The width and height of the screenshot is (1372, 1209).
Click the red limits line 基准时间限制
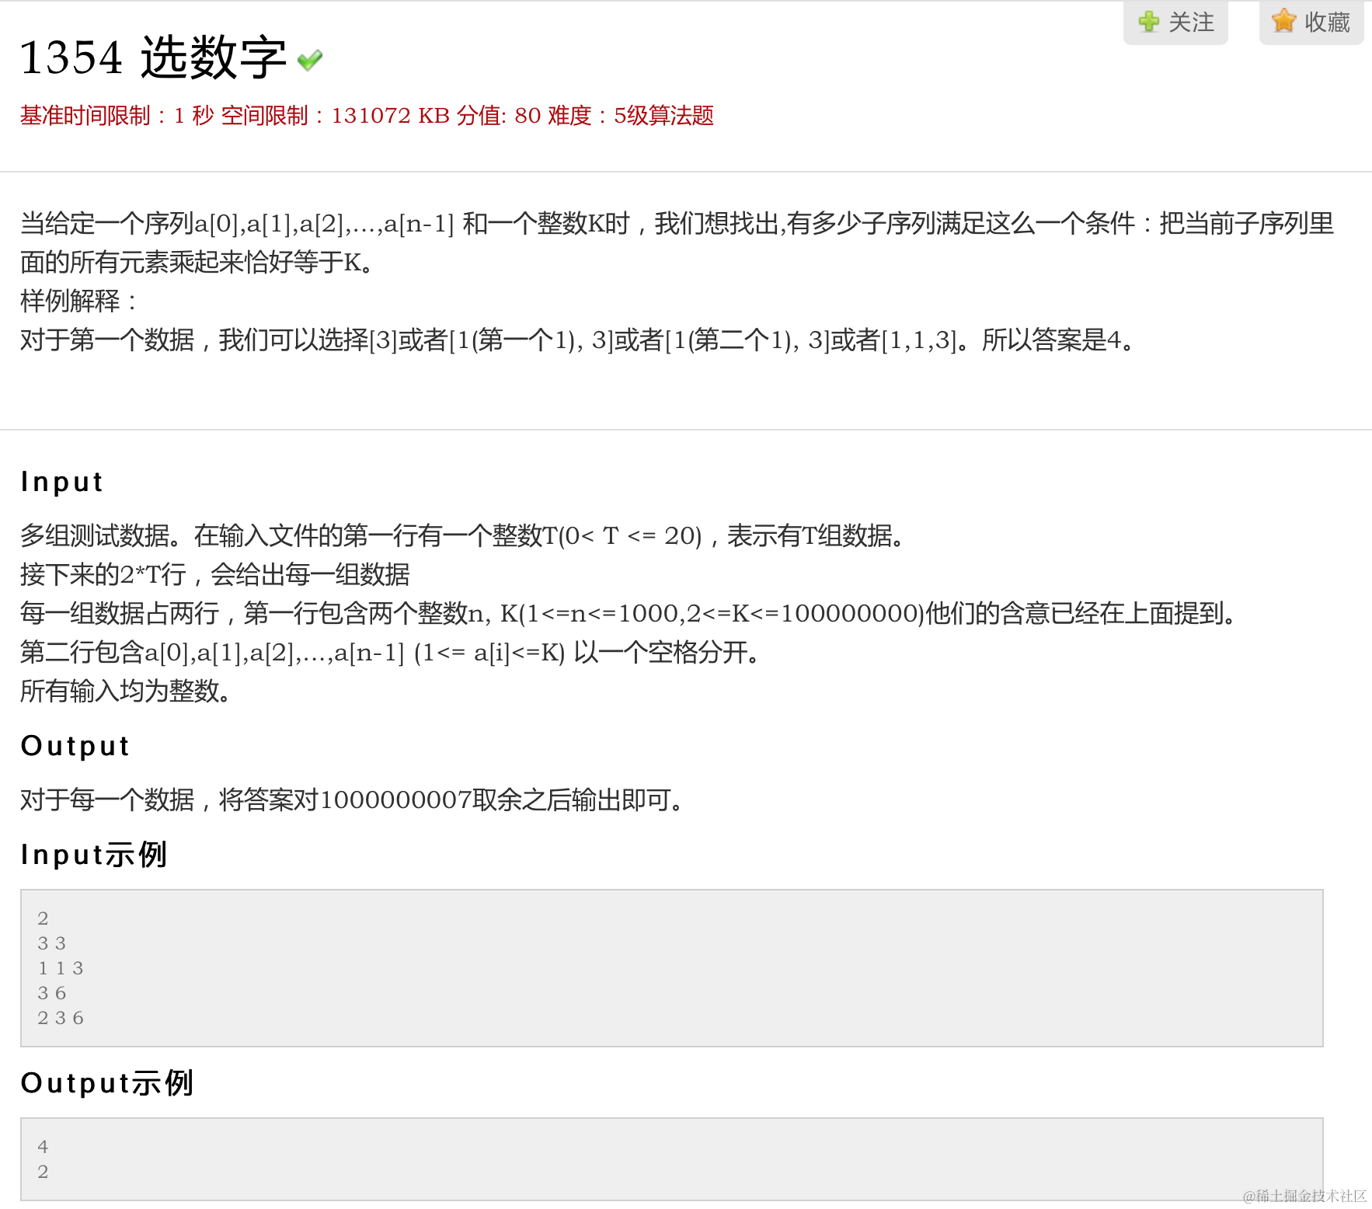coord(367,116)
